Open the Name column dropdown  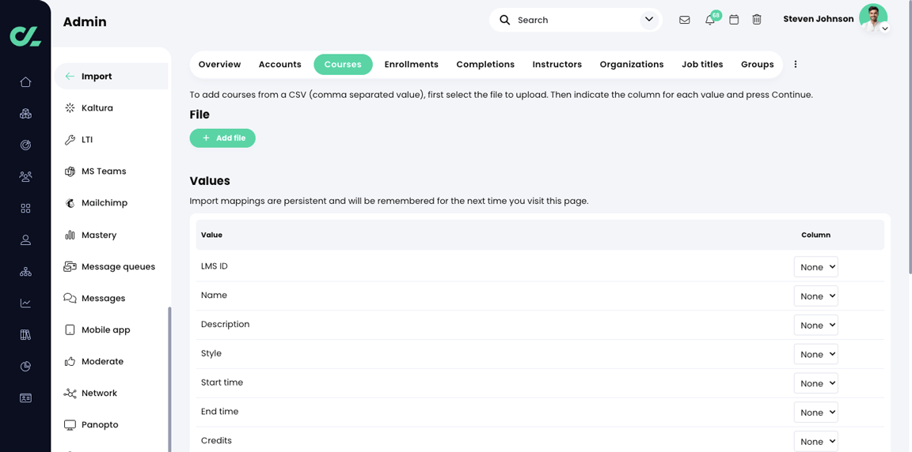(x=816, y=296)
